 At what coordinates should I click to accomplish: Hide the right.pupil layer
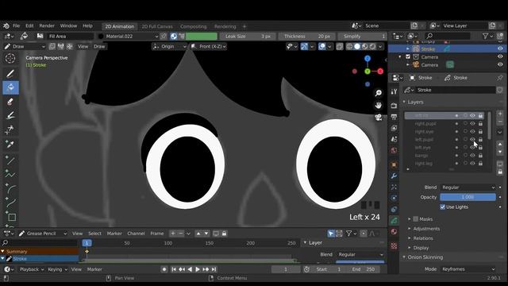473,124
